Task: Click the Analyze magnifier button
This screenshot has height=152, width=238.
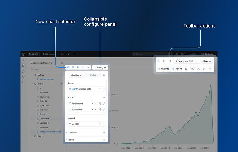Action: (x=163, y=69)
